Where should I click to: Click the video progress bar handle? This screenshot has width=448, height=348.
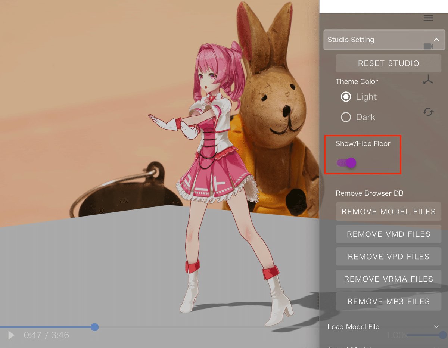pos(94,327)
